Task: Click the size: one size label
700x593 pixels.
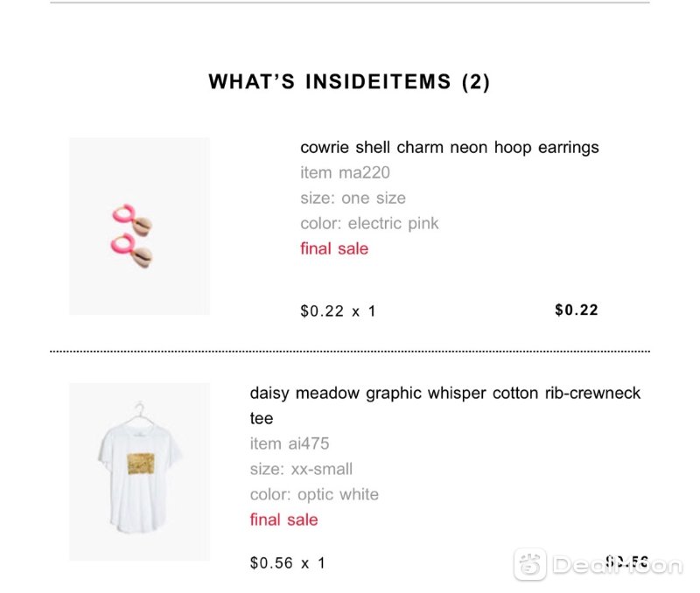Action: click(x=353, y=199)
